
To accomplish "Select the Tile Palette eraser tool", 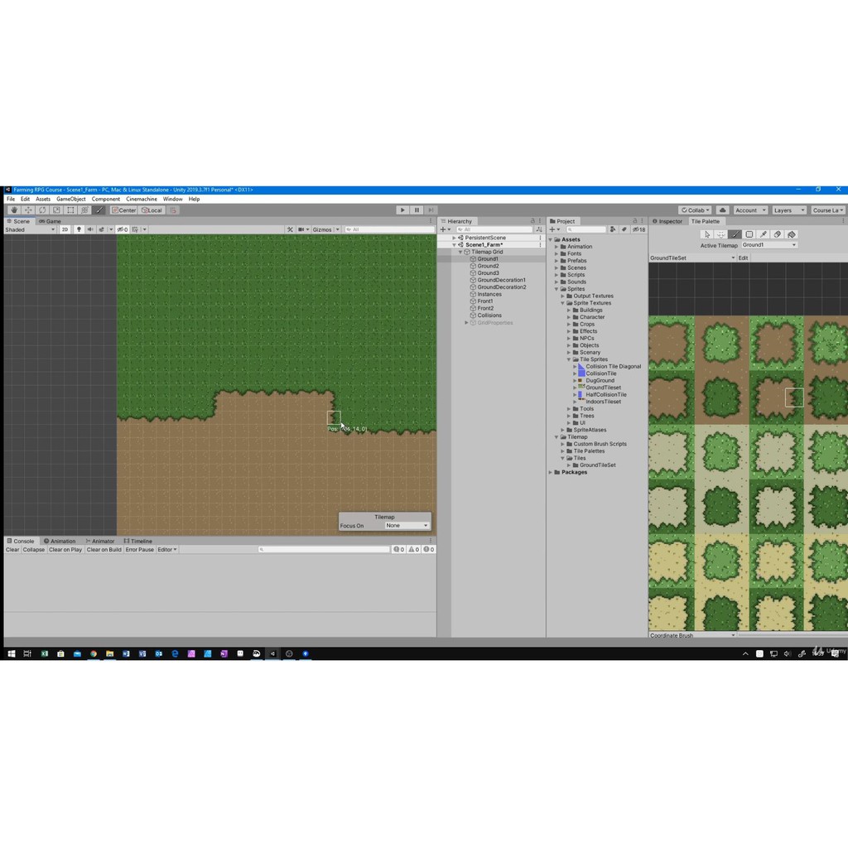I will 777,234.
